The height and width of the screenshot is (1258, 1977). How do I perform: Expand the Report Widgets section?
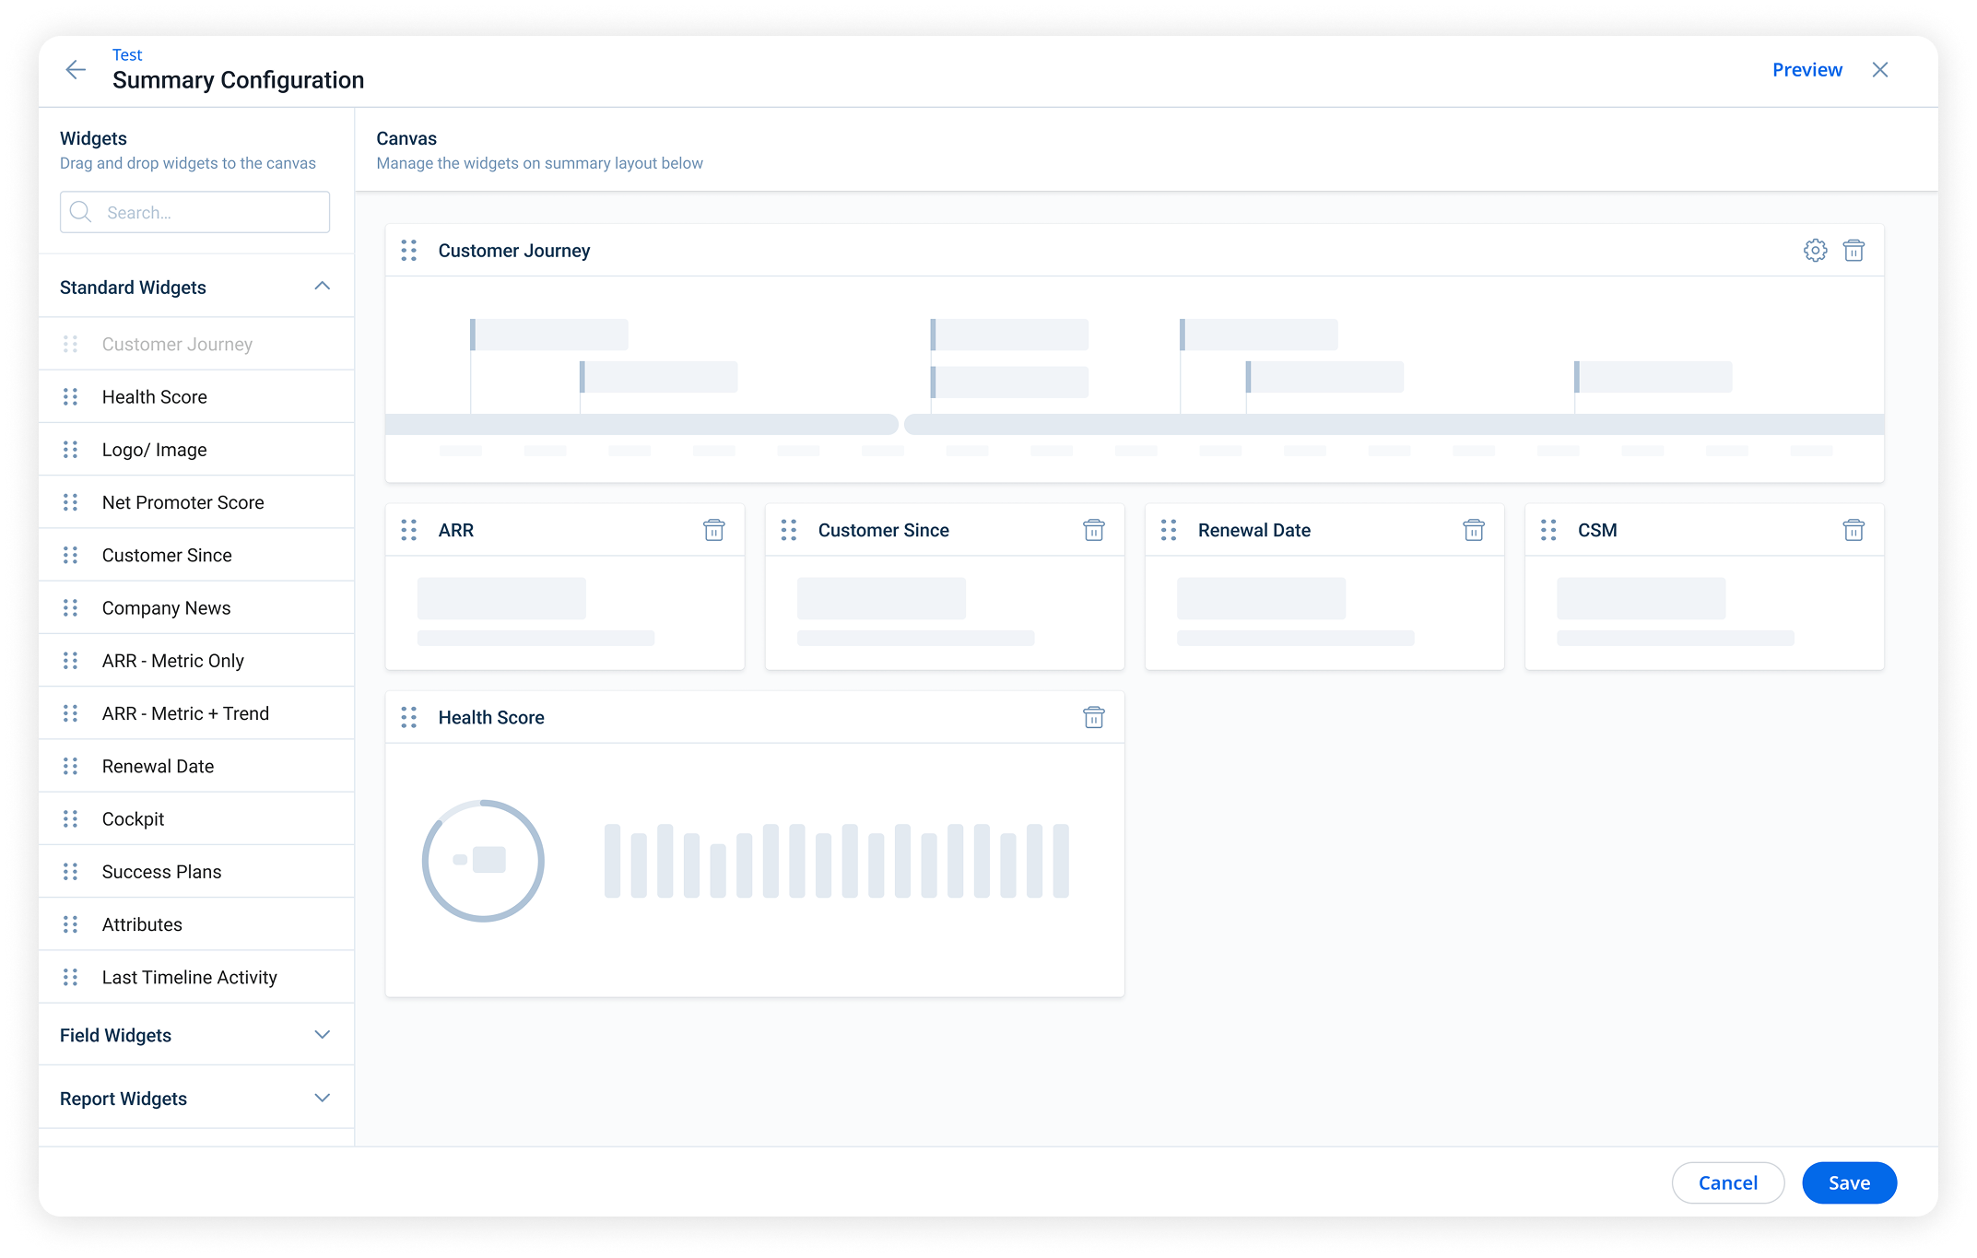click(x=322, y=1098)
